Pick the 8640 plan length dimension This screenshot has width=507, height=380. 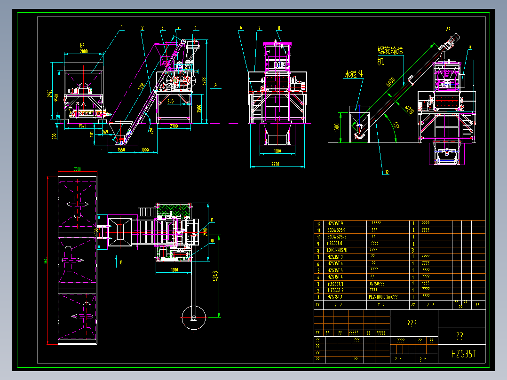click(x=45, y=260)
